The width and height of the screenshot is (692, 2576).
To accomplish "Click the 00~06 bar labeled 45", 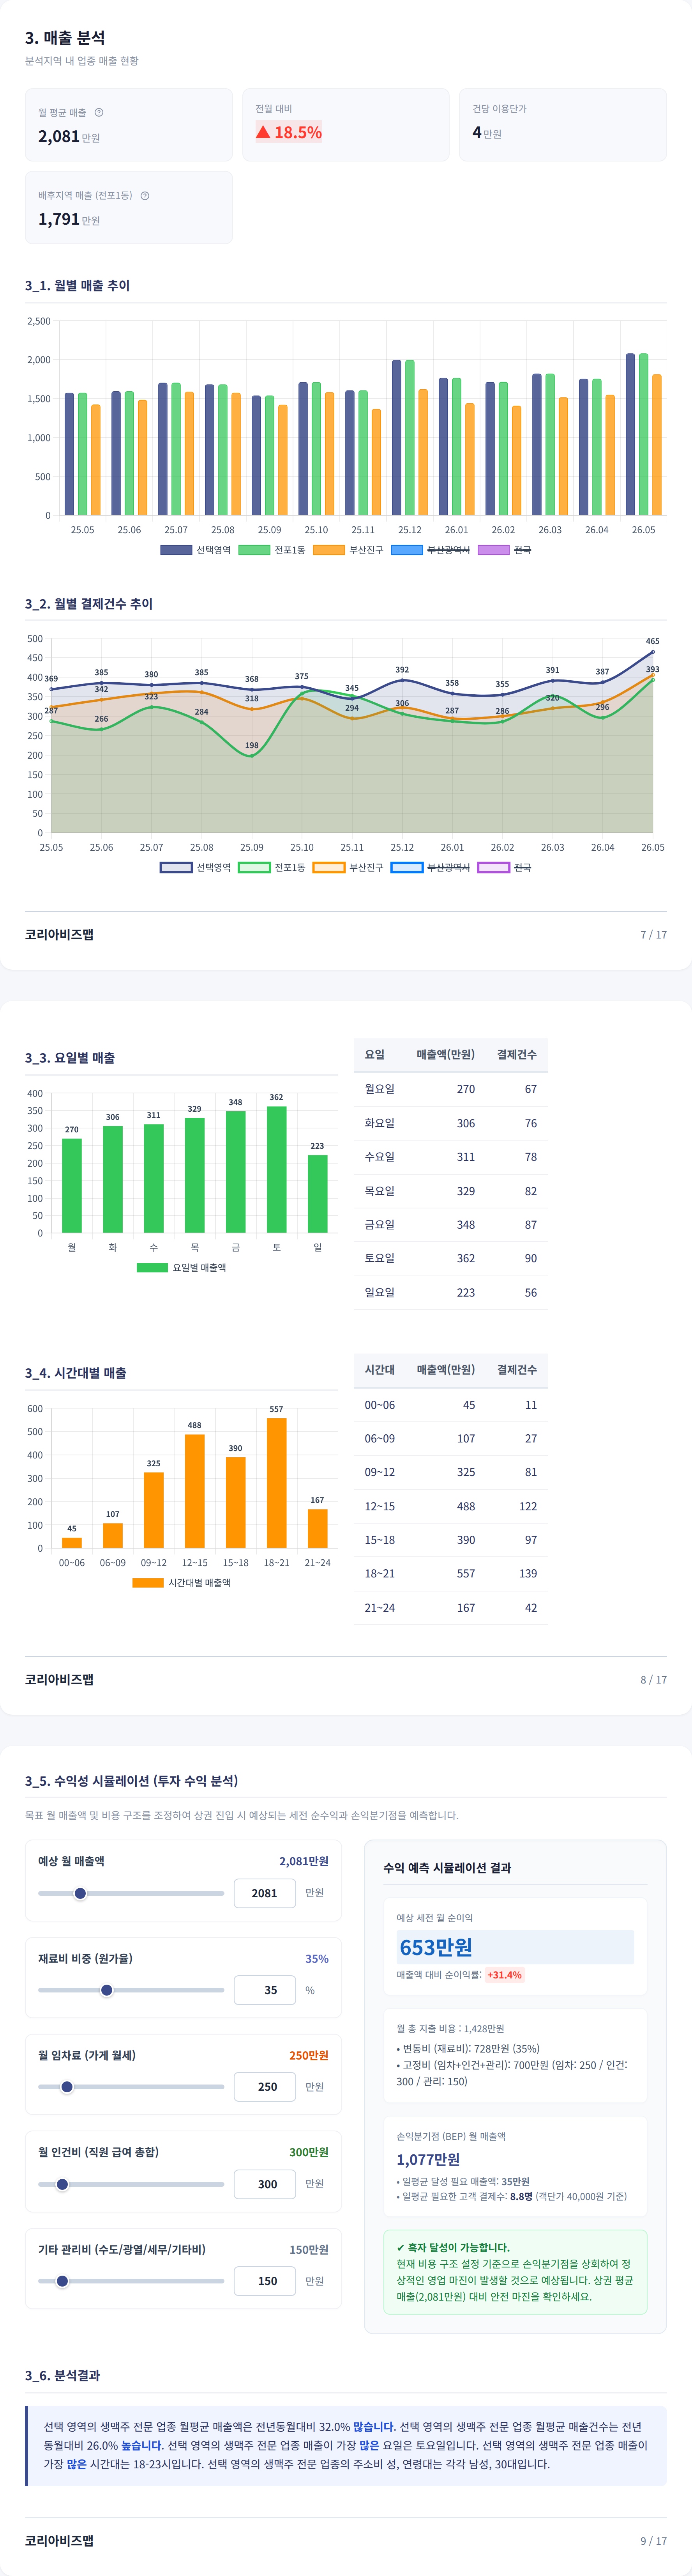I will [72, 1543].
